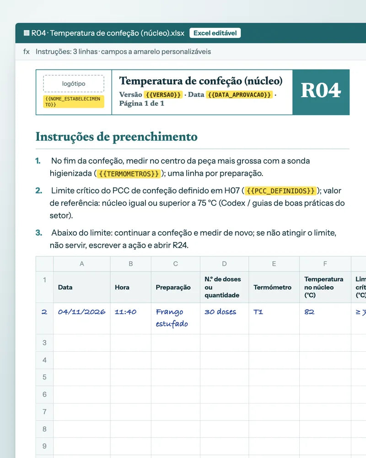Select row header 7
This screenshot has width=366, height=458.
click(x=45, y=412)
